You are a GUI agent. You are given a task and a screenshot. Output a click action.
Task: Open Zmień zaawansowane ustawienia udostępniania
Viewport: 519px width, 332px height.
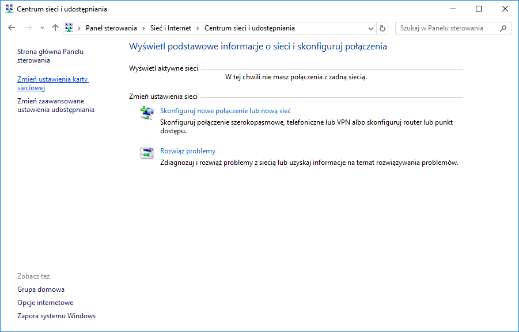(x=56, y=105)
